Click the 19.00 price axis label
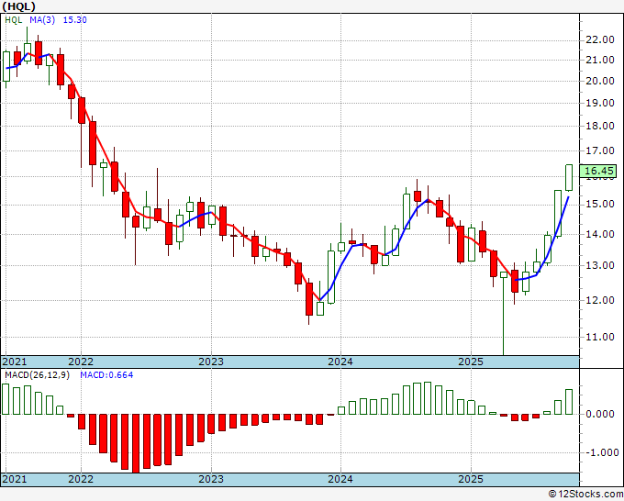624x501 pixels. [x=600, y=103]
